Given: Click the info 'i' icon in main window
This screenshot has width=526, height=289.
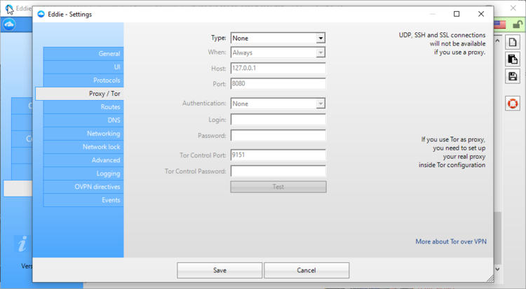Looking at the screenshot, I should click(22, 244).
